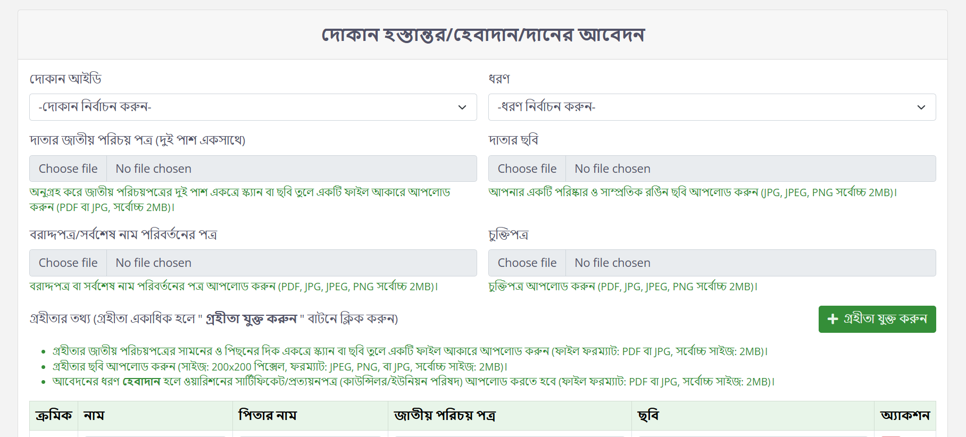Click the চুক্তিপত্র field label
Image resolution: width=966 pixels, height=437 pixels.
pyautogui.click(x=509, y=234)
